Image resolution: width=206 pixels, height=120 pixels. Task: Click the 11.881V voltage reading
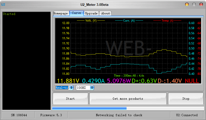click(68, 81)
